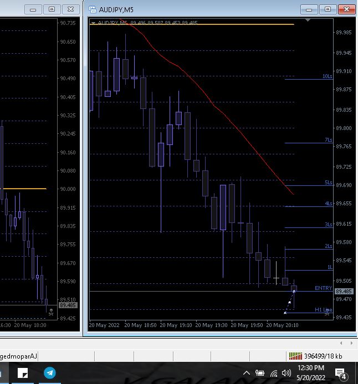The image size is (358, 384).
Task: Select the skull marker beside the H1 Line label
Action: click(x=327, y=312)
